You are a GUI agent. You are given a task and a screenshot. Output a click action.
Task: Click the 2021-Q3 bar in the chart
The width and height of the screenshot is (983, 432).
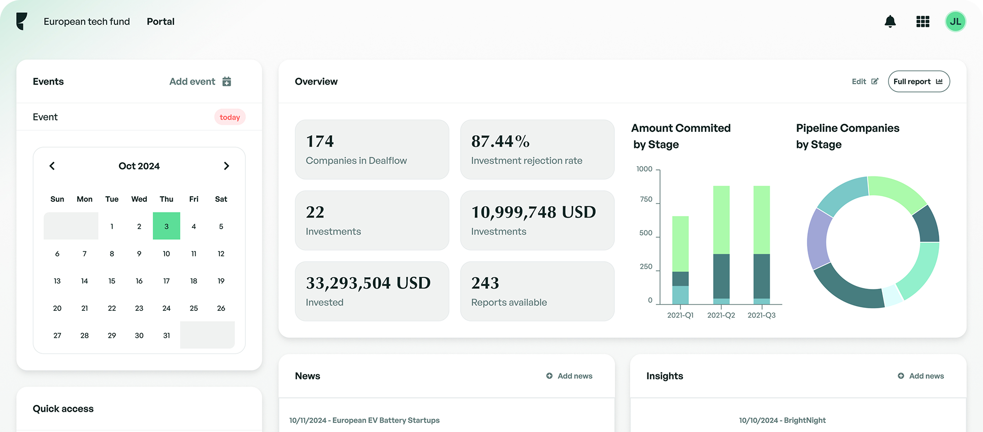(762, 245)
